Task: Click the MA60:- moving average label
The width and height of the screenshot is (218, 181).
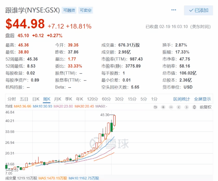Action: 101,106
